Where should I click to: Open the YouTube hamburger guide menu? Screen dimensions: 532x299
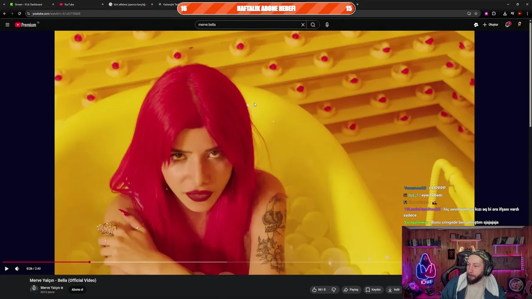(7, 25)
